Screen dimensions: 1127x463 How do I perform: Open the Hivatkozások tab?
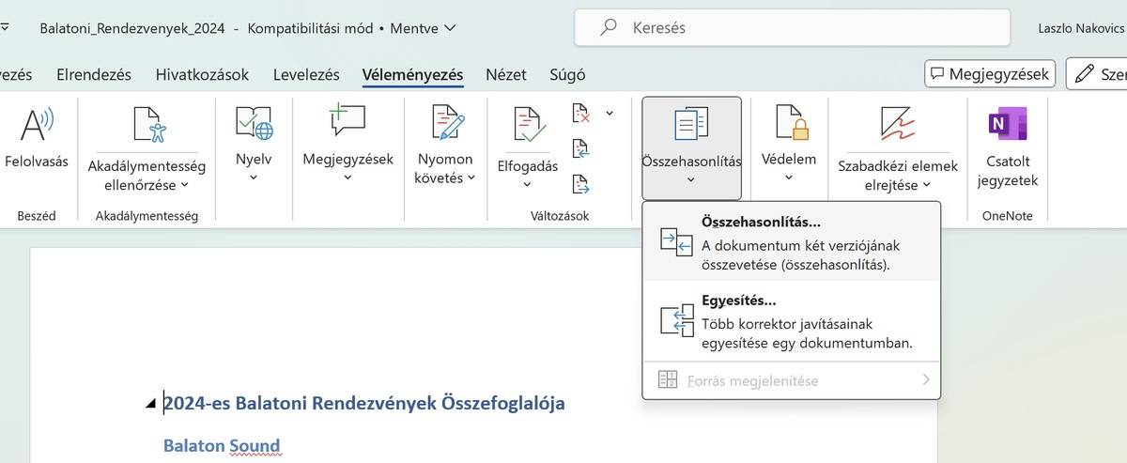pos(202,75)
